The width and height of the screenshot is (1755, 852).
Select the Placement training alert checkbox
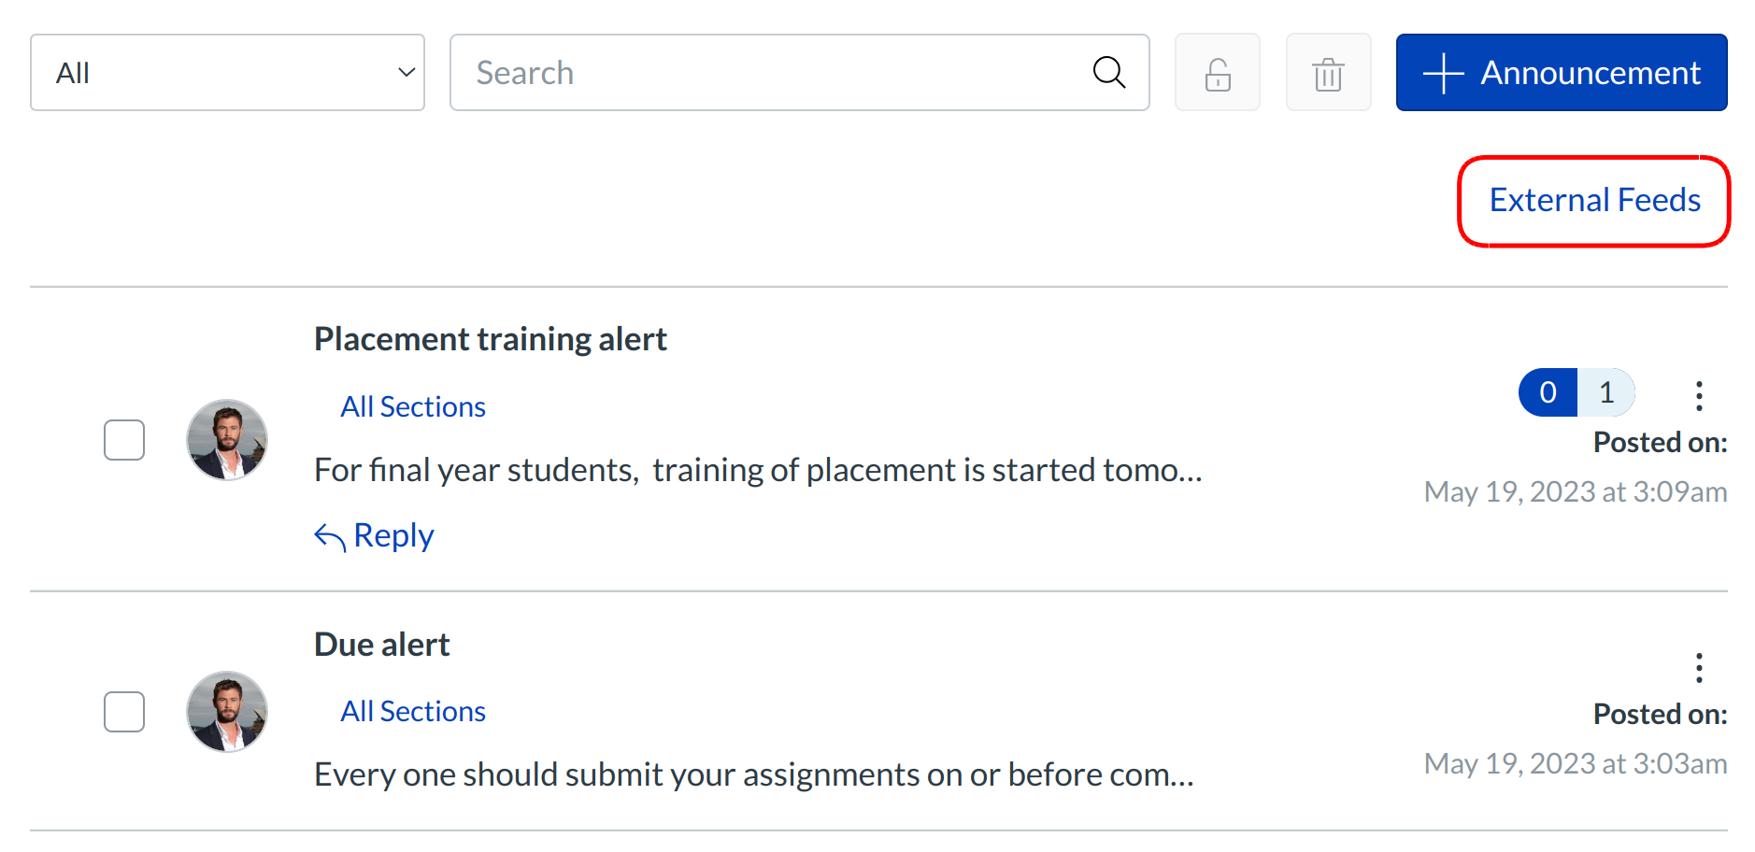tap(124, 440)
